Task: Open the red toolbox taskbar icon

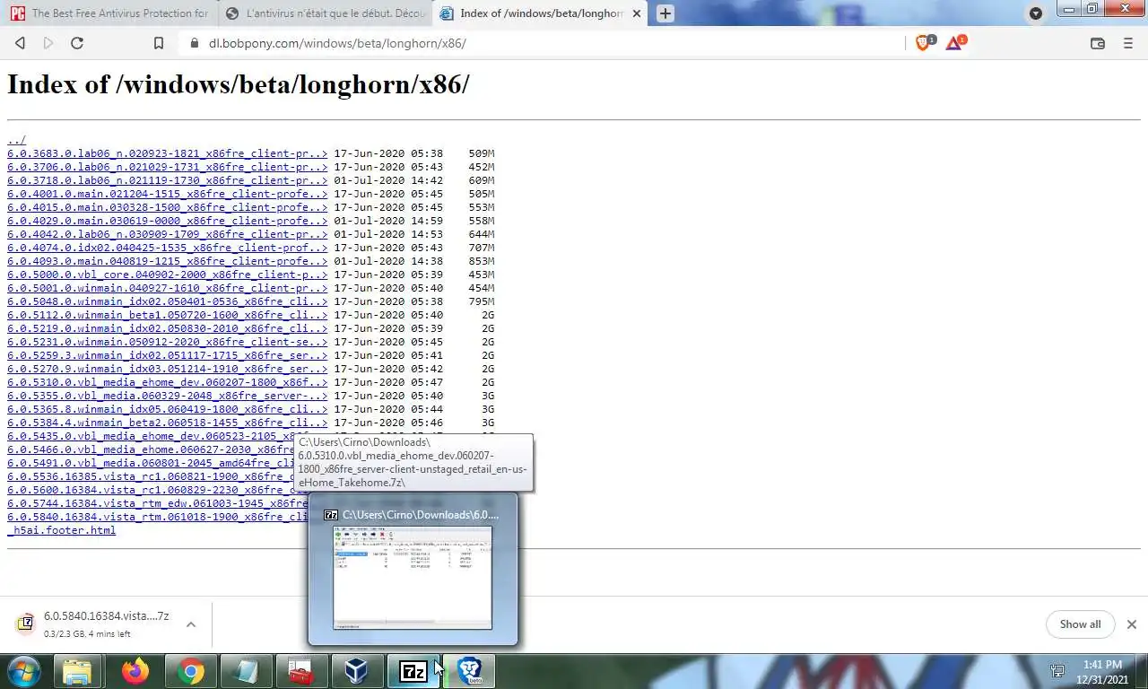Action: (x=301, y=671)
